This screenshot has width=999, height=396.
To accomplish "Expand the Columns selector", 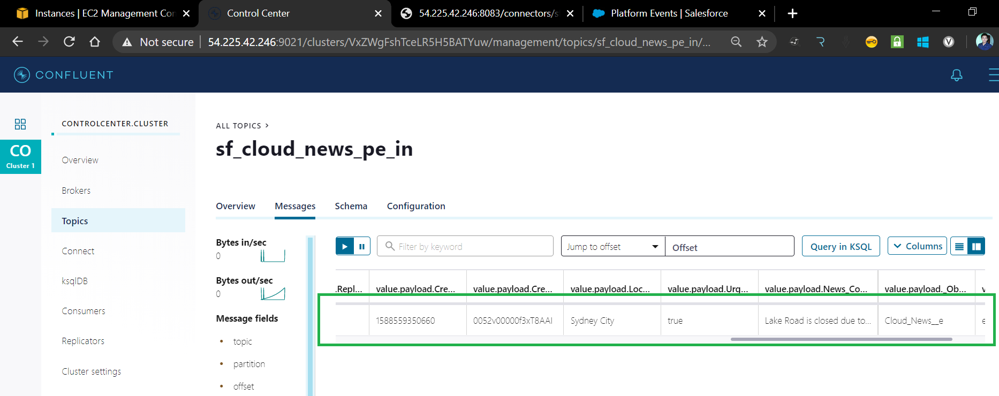I will click(x=917, y=246).
